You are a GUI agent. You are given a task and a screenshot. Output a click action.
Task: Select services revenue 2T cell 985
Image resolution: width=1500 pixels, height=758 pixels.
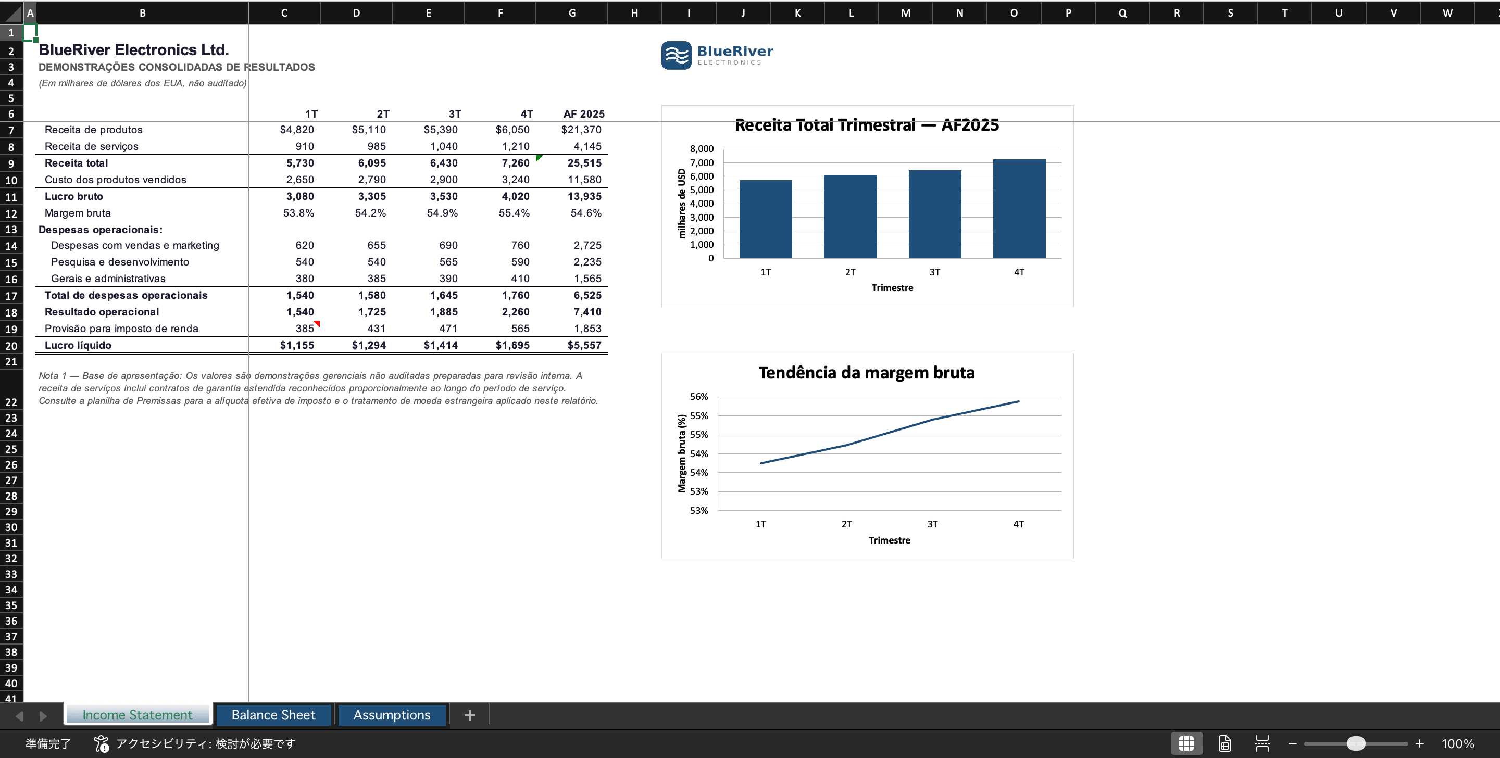[x=356, y=146]
